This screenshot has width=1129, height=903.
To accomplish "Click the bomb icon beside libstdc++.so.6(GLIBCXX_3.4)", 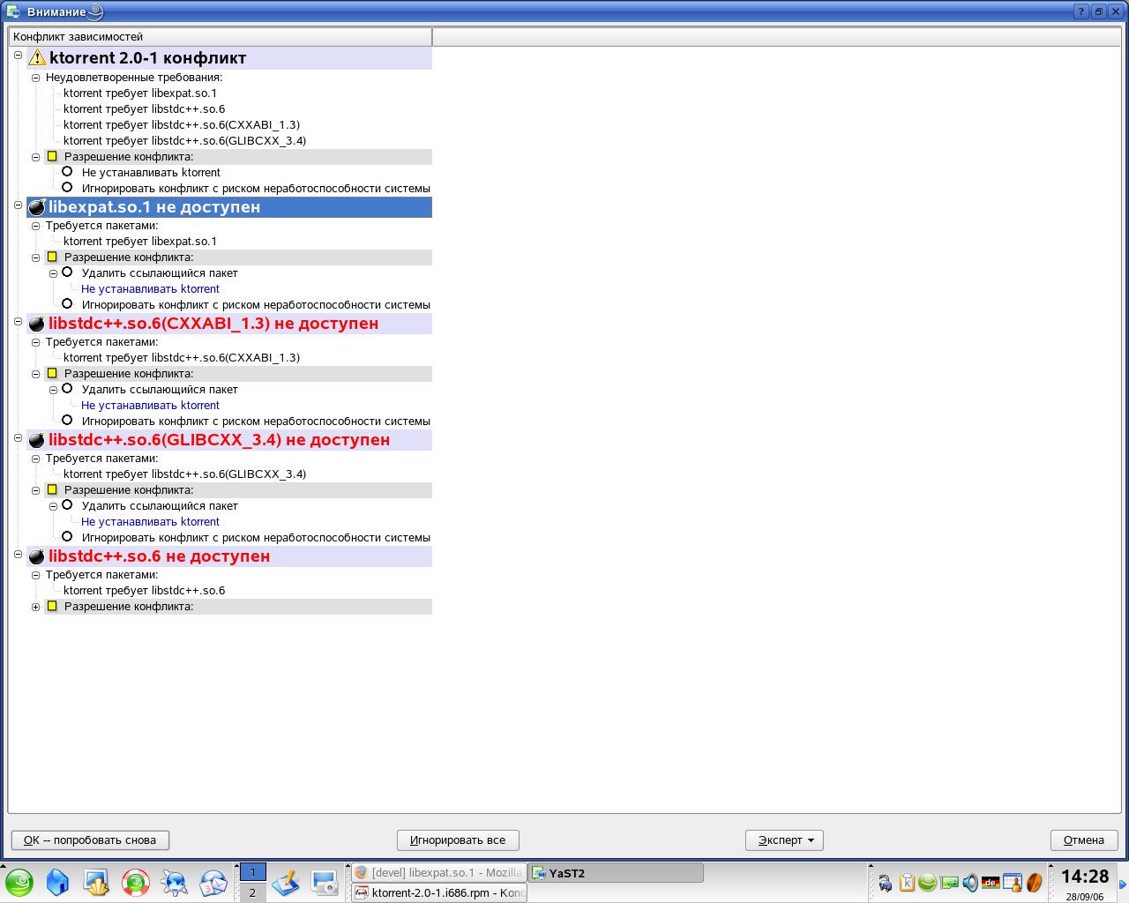I will (x=37, y=440).
